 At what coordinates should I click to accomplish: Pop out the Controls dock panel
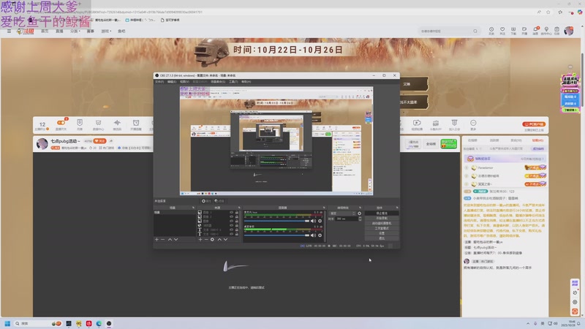pyautogui.click(x=397, y=208)
